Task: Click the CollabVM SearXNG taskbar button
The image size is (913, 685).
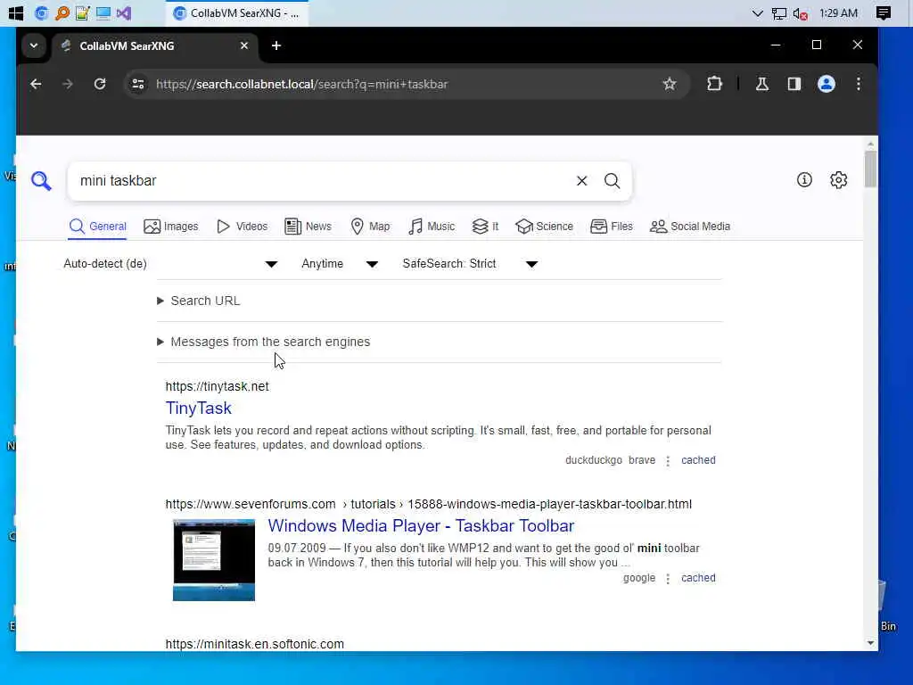Action: point(237,12)
